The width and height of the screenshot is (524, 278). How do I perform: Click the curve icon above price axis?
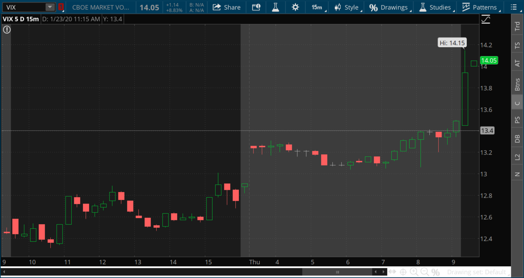point(486,20)
